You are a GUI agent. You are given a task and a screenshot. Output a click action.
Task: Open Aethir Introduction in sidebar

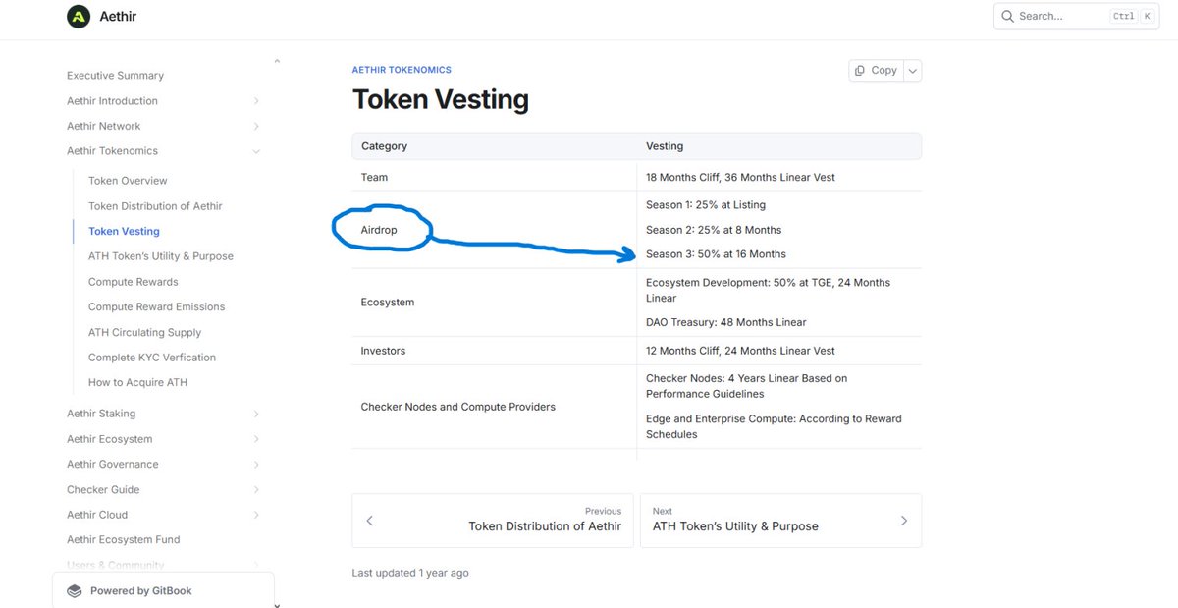click(112, 101)
